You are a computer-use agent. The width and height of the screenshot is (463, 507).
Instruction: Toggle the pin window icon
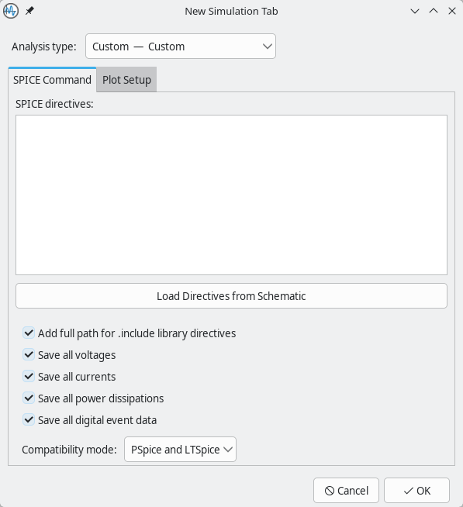(29, 11)
